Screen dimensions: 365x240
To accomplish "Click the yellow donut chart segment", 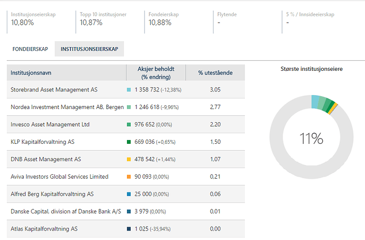I will 333,108.
